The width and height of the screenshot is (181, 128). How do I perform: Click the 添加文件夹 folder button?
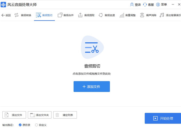pos(40,115)
